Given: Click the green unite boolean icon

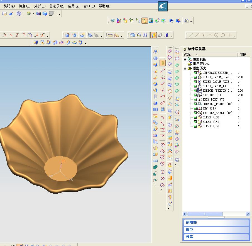Looking at the screenshot, I should 155,167.
